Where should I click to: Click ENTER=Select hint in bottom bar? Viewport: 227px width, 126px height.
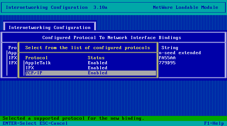pyautogui.click(x=20, y=123)
